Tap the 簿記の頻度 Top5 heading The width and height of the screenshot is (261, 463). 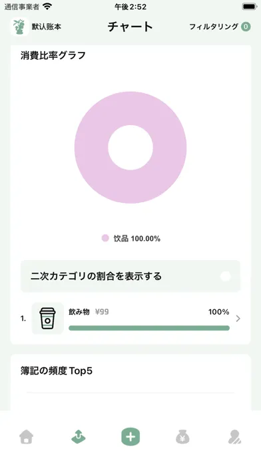(x=57, y=371)
